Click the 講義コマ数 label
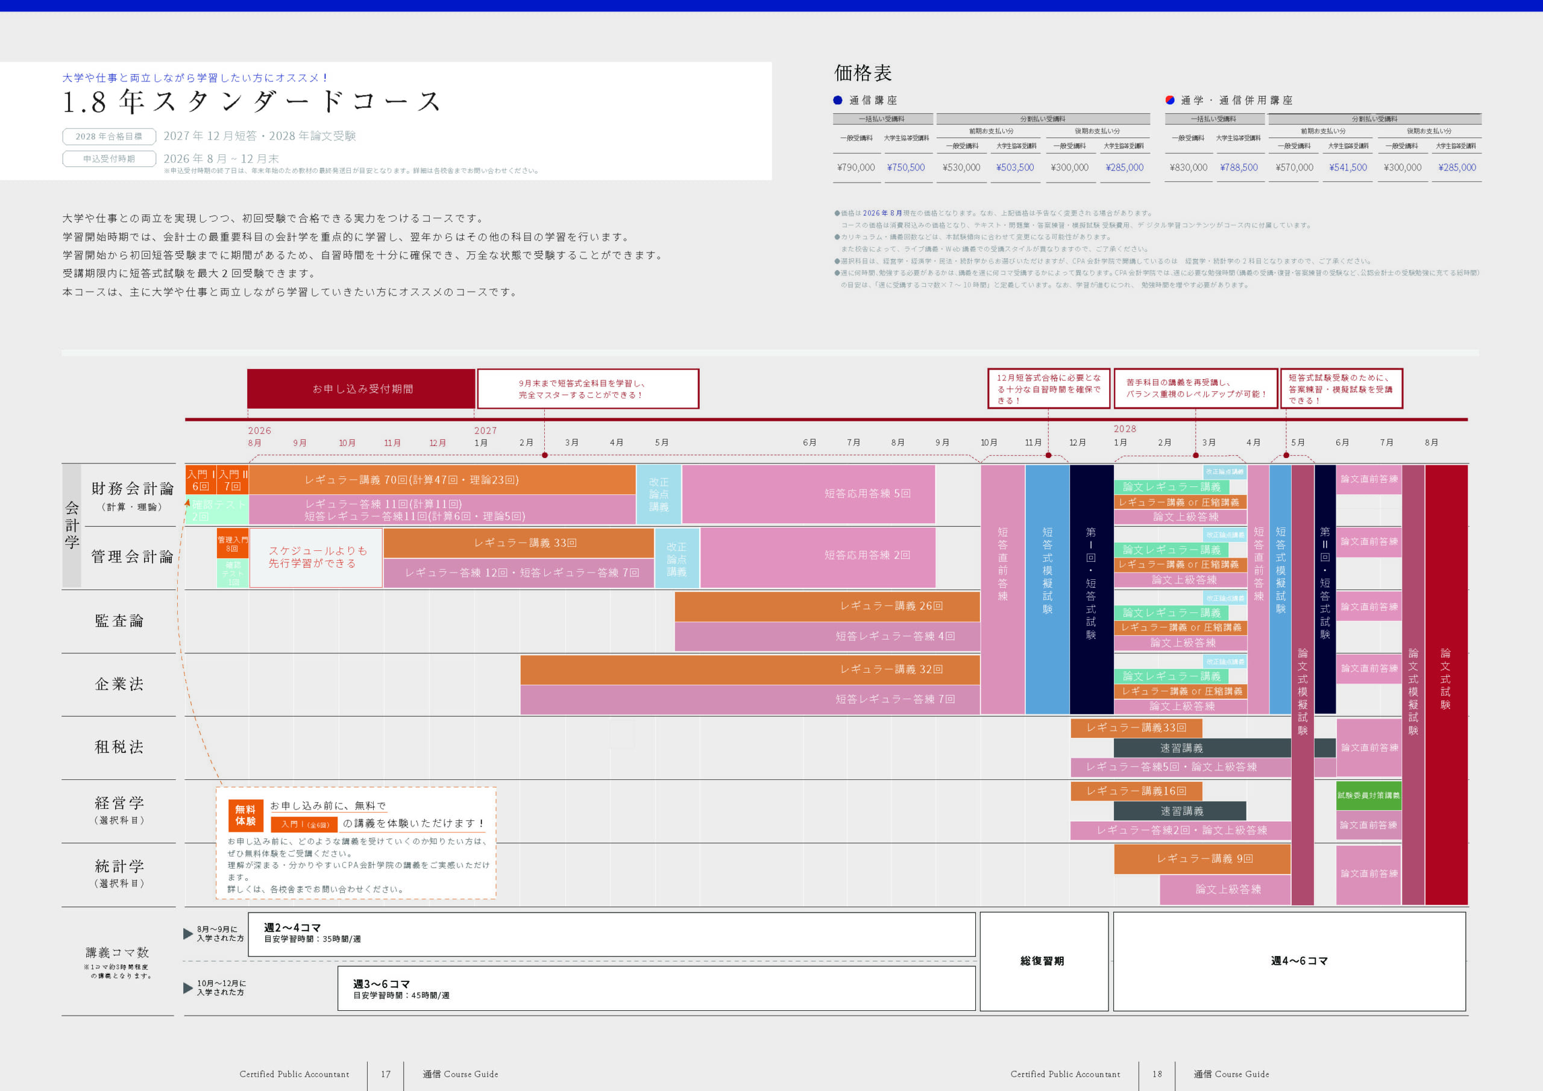Screen dimensions: 1543x1091 (x=118, y=952)
